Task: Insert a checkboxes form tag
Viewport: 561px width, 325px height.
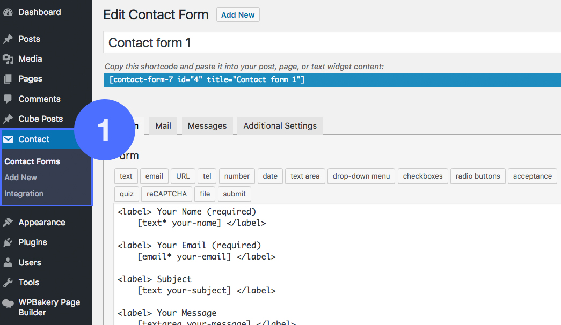Action: click(422, 176)
